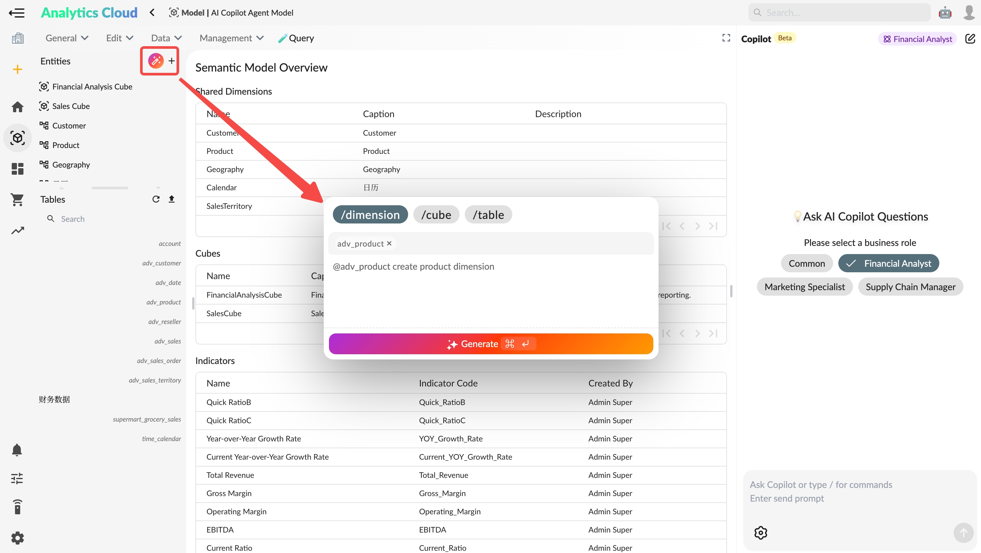Switch to the /cube command pill
981x553 pixels.
[x=436, y=214]
